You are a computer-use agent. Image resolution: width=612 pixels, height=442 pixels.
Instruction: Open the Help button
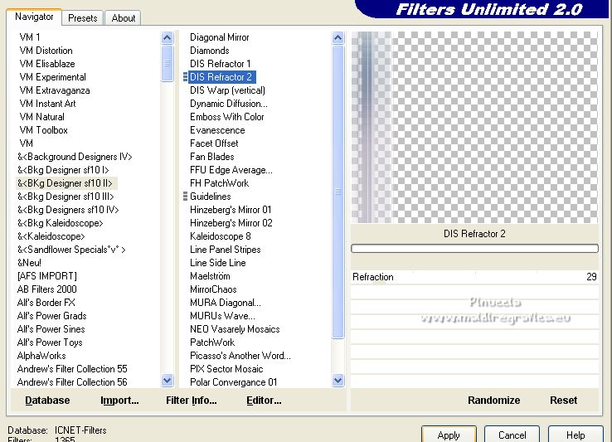(576, 435)
